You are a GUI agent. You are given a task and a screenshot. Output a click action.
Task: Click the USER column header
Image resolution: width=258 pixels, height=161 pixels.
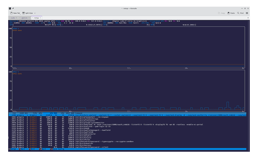(x=22, y=113)
